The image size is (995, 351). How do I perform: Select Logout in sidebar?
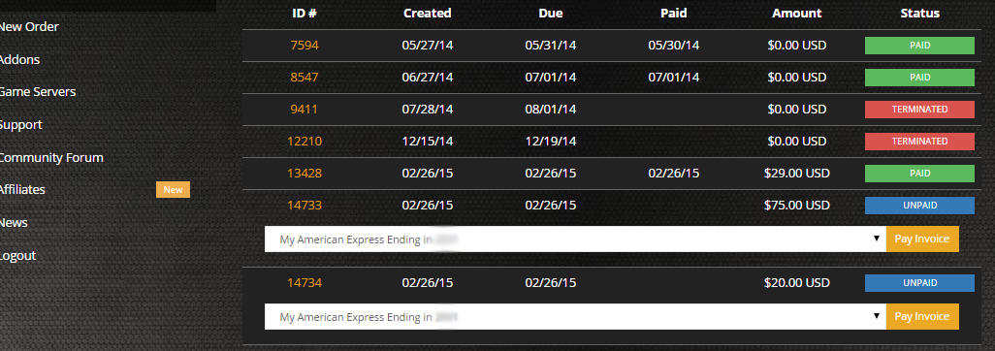[17, 256]
